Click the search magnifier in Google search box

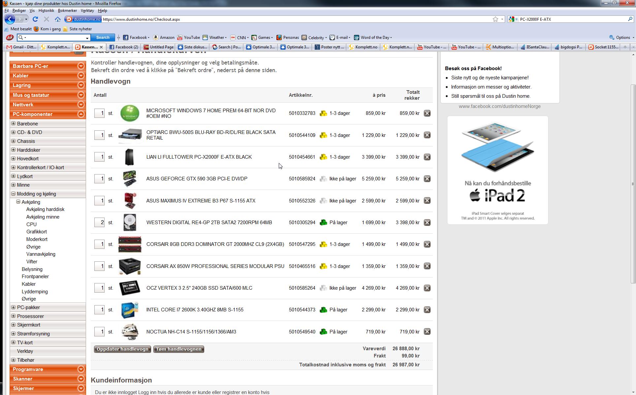click(630, 19)
